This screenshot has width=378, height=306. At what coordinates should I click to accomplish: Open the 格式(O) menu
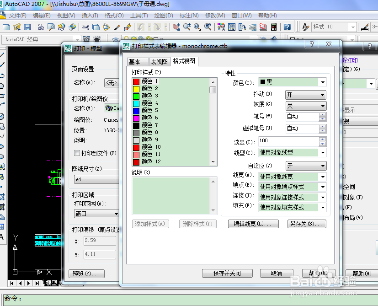pyautogui.click(x=114, y=16)
